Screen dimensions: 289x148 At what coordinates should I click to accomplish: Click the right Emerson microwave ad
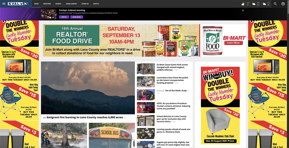[x=268, y=64]
